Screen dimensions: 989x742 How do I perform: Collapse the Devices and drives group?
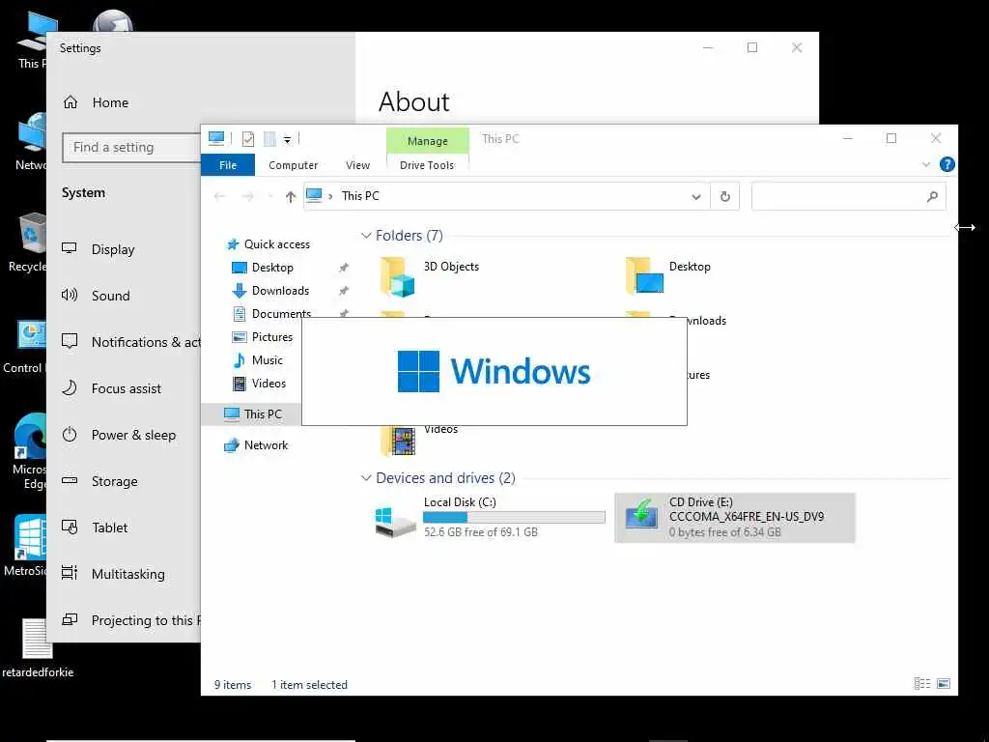click(366, 478)
